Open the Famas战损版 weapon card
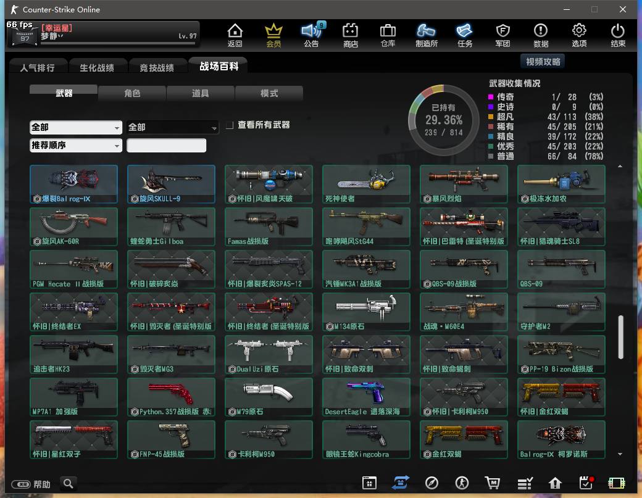The height and width of the screenshot is (498, 642). (x=269, y=226)
